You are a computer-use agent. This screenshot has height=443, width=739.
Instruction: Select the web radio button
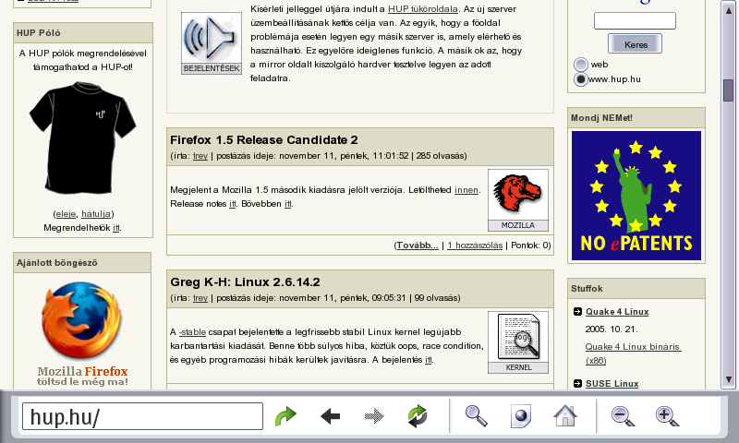pos(581,65)
